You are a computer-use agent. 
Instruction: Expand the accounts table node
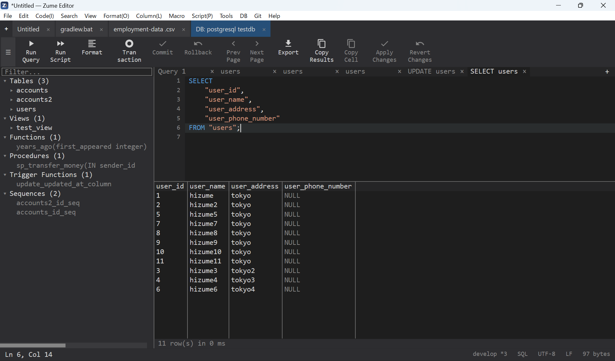pos(12,91)
